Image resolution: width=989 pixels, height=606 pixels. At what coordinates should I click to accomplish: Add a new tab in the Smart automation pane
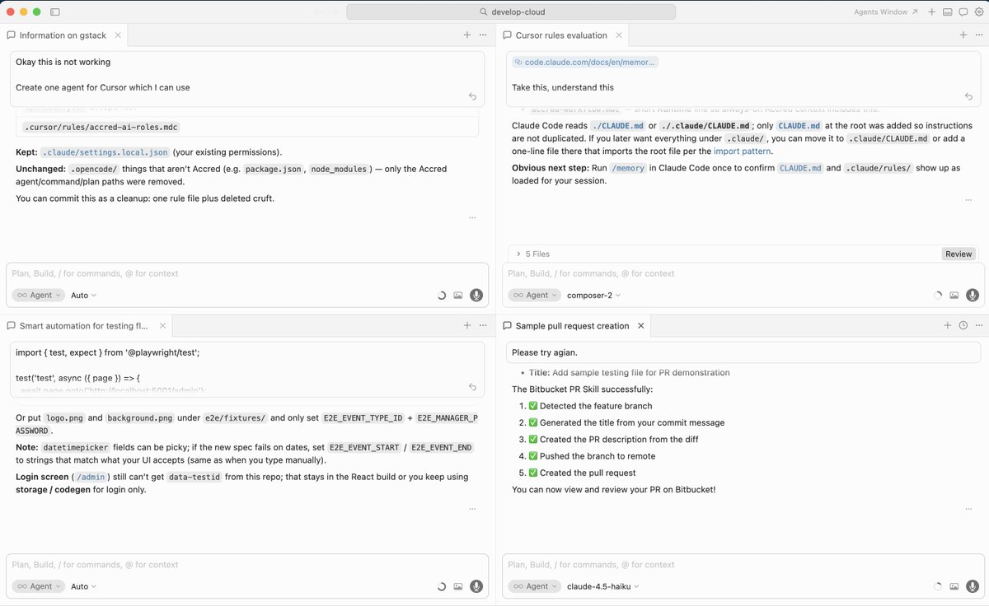[x=467, y=326]
